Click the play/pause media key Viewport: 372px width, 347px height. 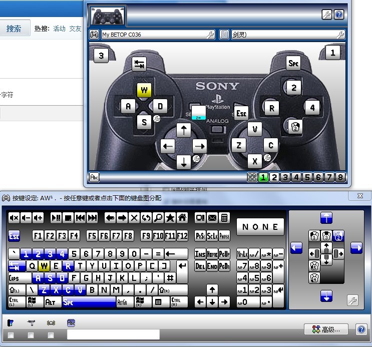(56, 218)
